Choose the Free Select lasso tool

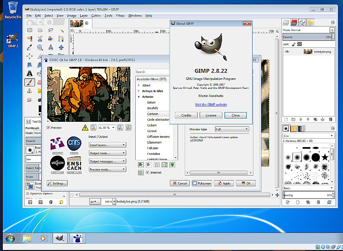point(51,30)
